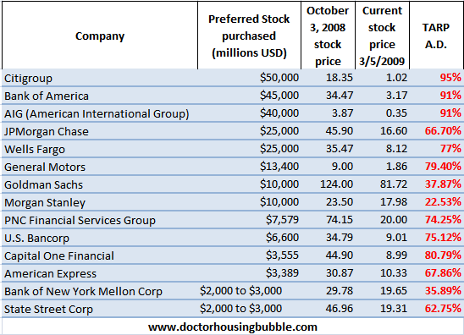Click U.S. Bancorp's 9.01 current price
464x335 pixels.
pyautogui.click(x=396, y=238)
